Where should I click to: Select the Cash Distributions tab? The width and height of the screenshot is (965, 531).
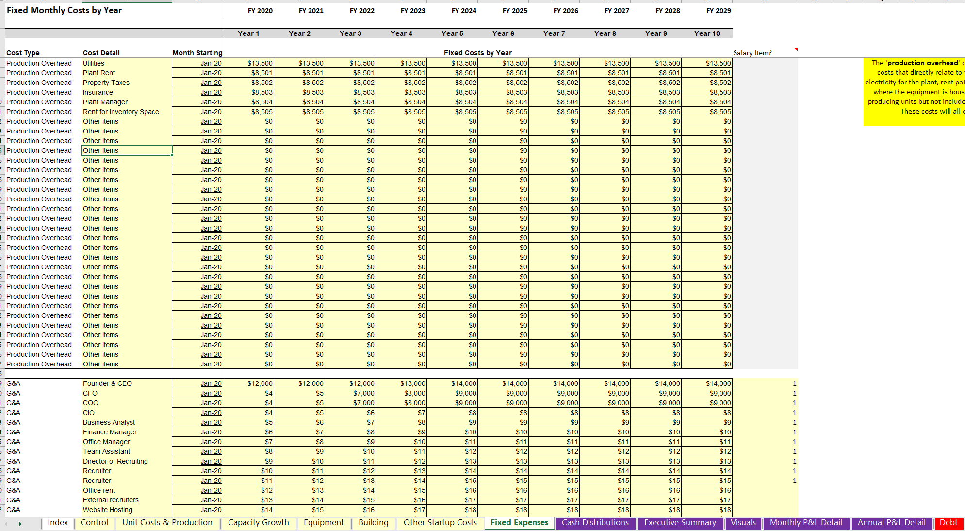pos(595,523)
